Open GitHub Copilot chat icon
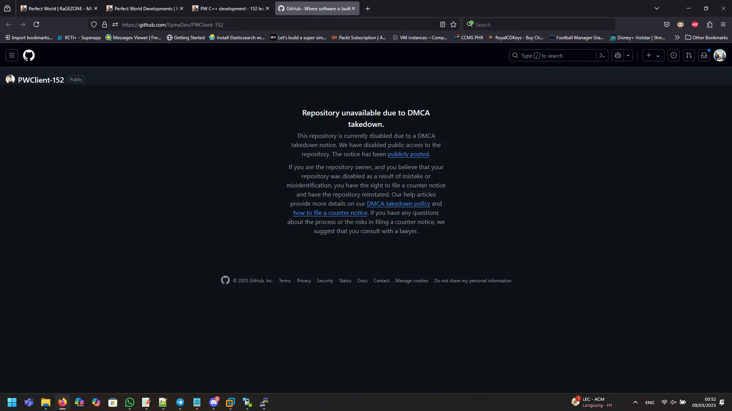This screenshot has width=732, height=411. point(618,56)
